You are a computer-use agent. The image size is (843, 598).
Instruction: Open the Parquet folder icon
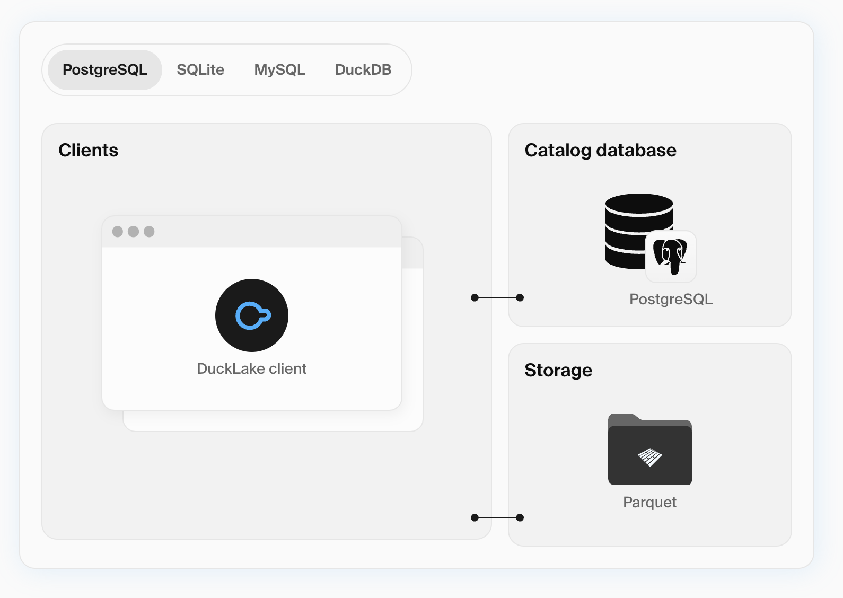649,451
